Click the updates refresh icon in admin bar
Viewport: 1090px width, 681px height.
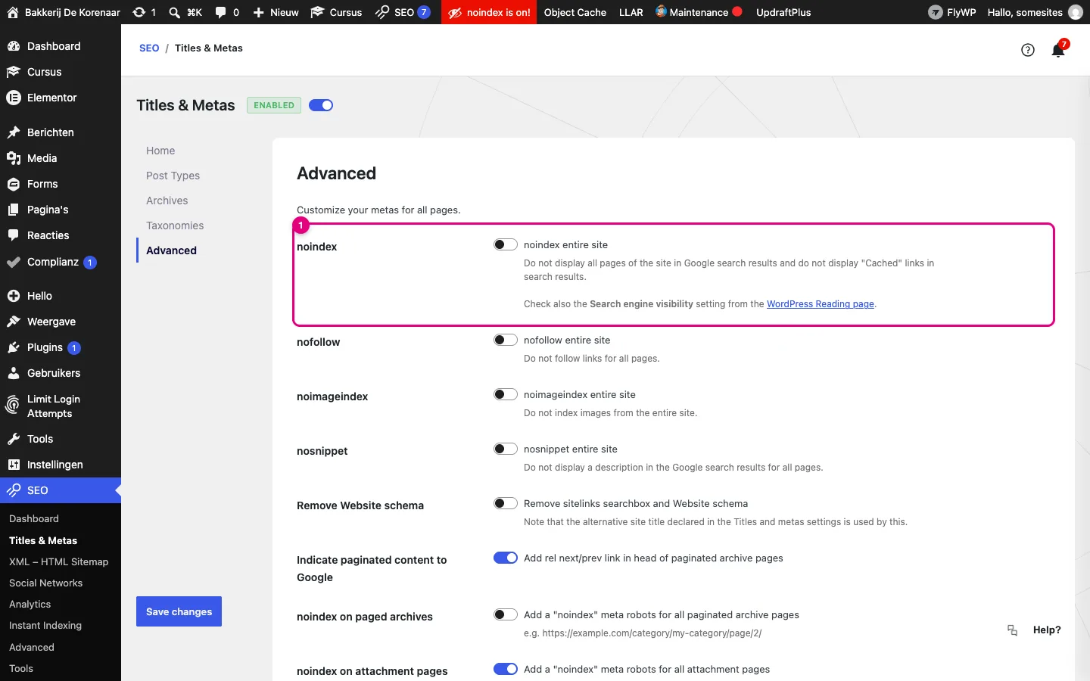139,12
